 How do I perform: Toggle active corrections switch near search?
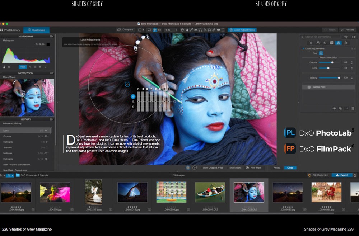[354, 37]
